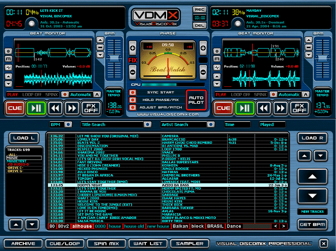Click the DEL button near the logo
This screenshot has width=336, height=251.
pyautogui.click(x=199, y=25)
